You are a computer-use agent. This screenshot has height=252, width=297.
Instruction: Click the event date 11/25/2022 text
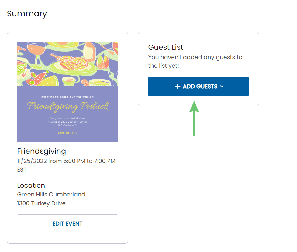(x=32, y=161)
